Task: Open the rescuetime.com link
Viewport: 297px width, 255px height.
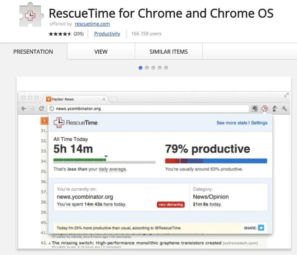Action: coord(92,24)
